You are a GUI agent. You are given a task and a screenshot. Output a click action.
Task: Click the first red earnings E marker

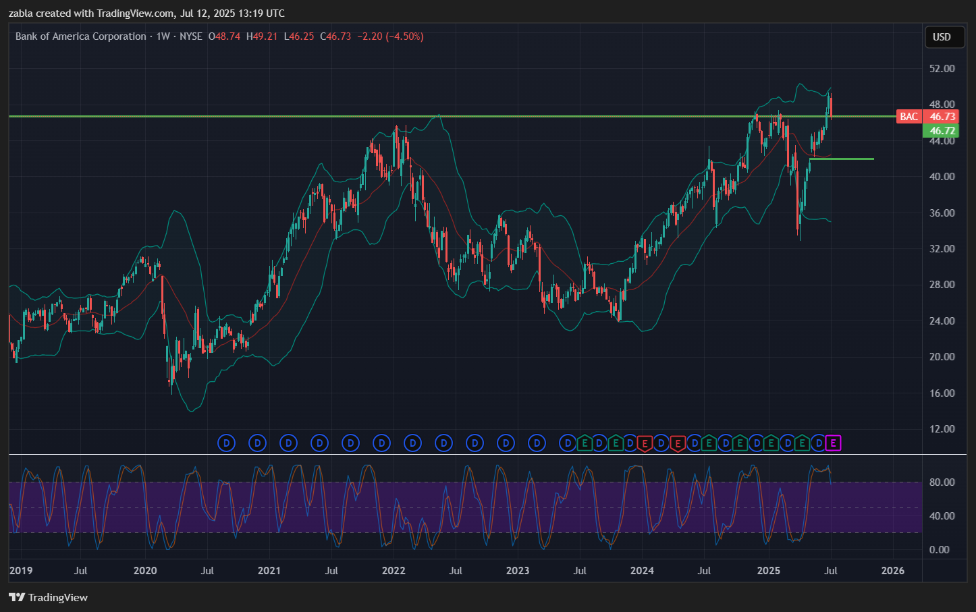(645, 443)
